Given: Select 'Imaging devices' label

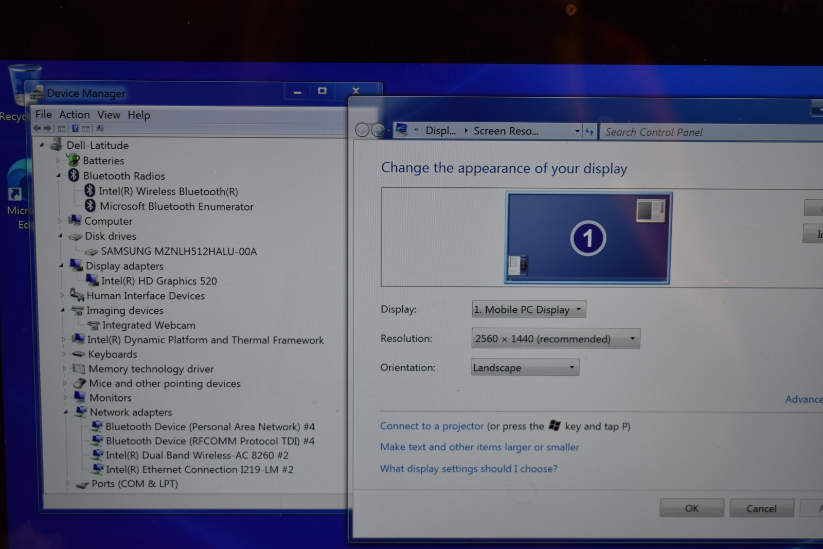Looking at the screenshot, I should (x=125, y=310).
